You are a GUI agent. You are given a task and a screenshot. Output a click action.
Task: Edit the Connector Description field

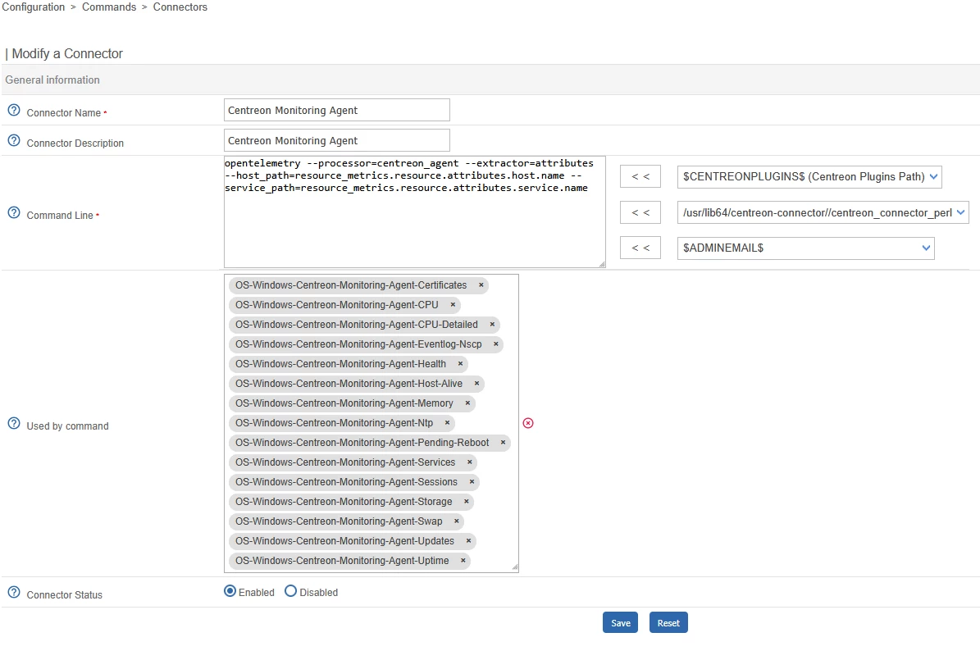337,141
